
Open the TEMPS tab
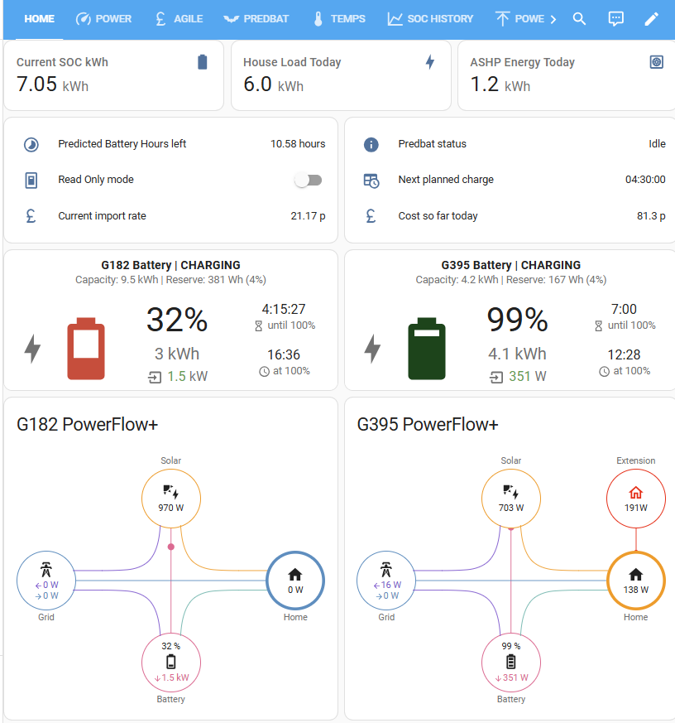click(x=339, y=19)
